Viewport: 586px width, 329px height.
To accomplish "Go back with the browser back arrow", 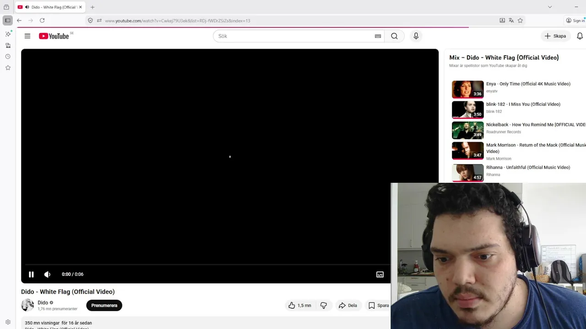I will point(19,21).
